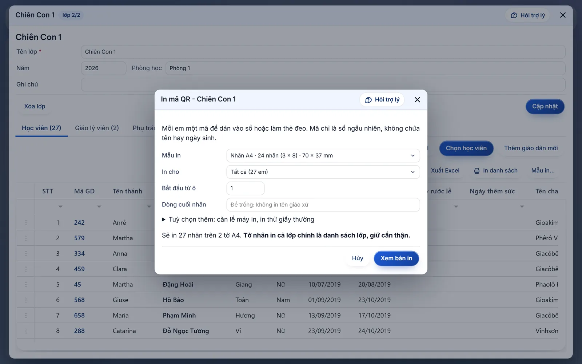582x364 pixels.
Task: Switch to Giáo lý viên (2) tab
Action: [97, 128]
